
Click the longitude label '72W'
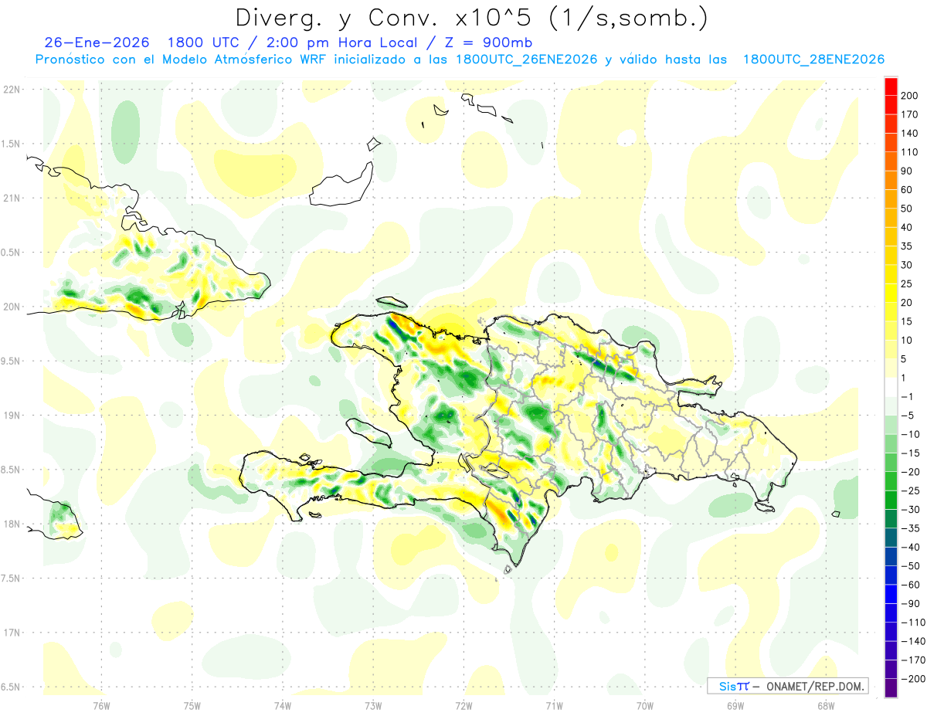click(x=463, y=705)
